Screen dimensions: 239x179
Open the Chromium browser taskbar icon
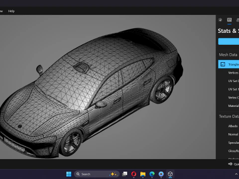point(161,174)
